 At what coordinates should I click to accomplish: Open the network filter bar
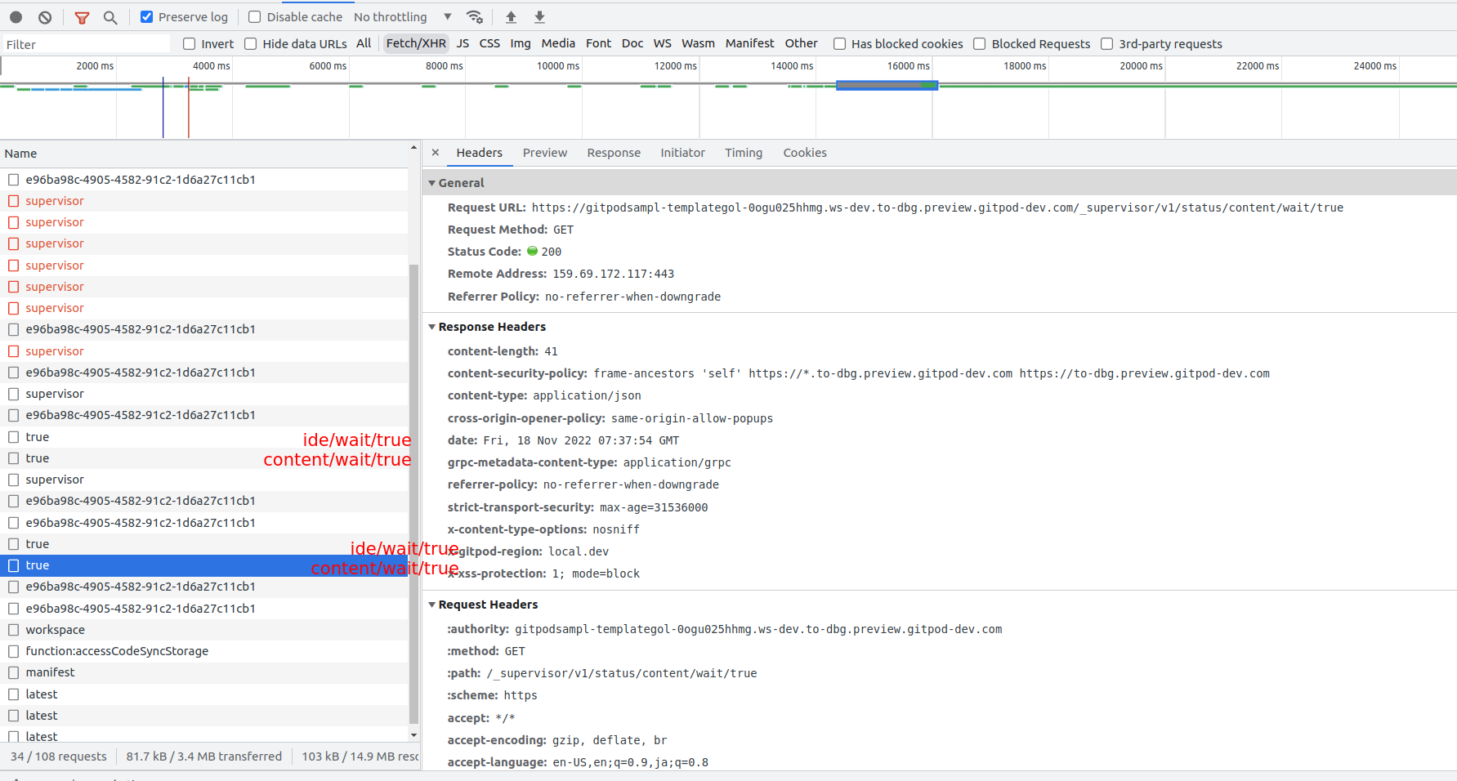coord(82,16)
